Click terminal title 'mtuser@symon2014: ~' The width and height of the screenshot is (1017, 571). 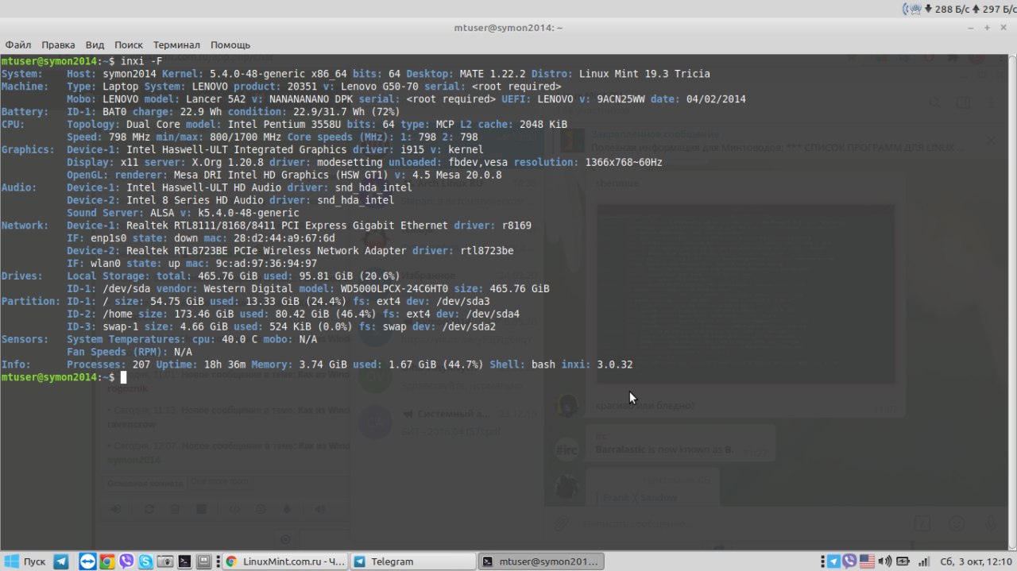[x=508, y=28]
